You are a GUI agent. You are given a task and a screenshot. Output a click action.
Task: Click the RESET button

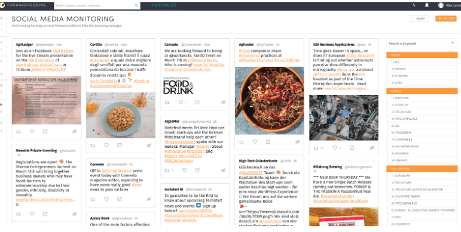pos(419,18)
